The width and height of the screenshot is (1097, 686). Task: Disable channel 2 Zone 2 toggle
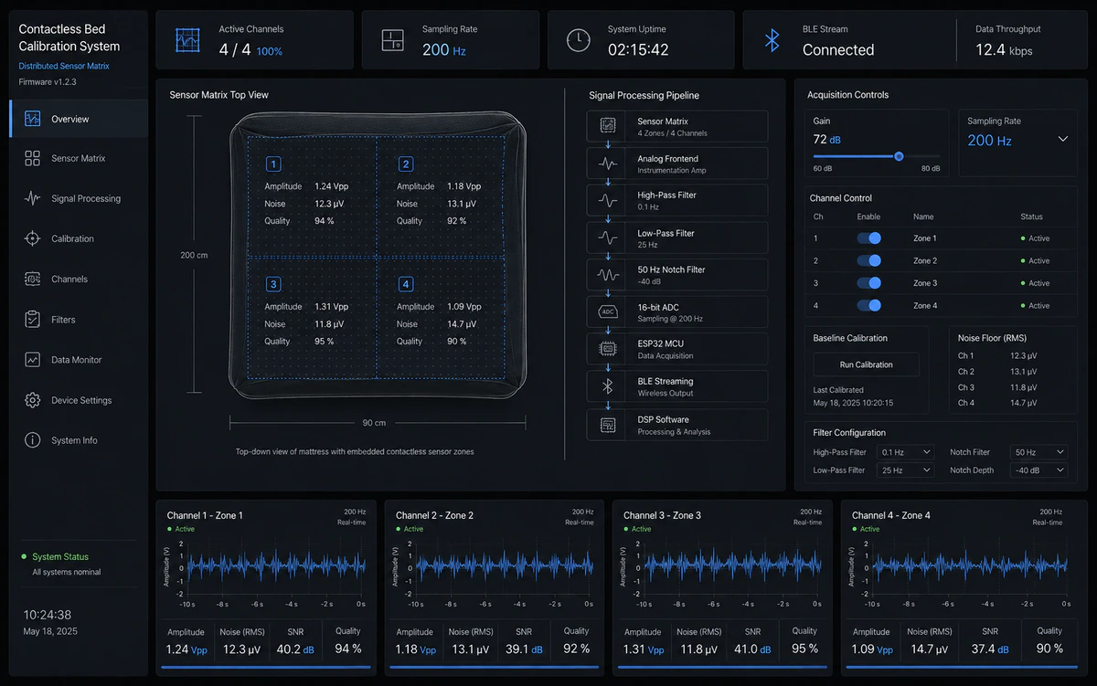click(868, 260)
